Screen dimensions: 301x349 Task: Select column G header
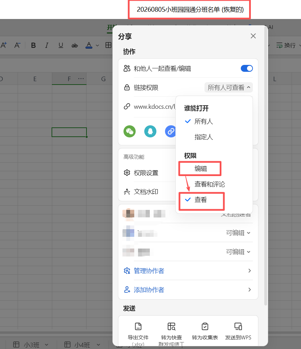[x=103, y=79]
